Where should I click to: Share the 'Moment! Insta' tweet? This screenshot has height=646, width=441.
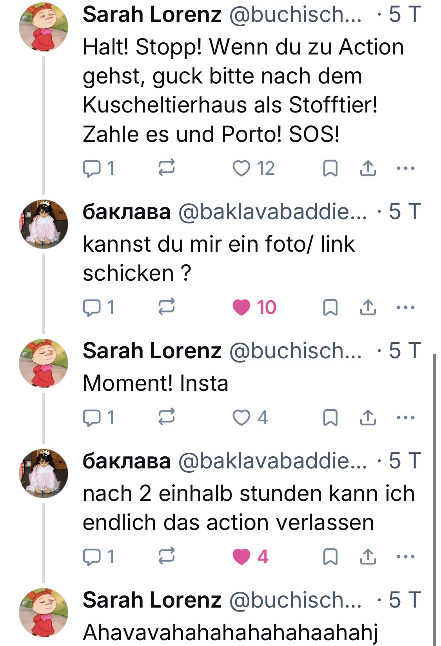pyautogui.click(x=368, y=417)
